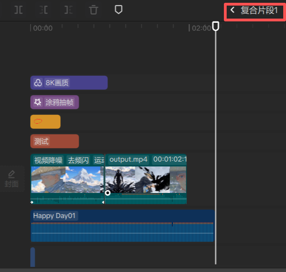This screenshot has height=272, width=286.
Task: Select the 测试 text clip
Action: pyautogui.click(x=55, y=141)
